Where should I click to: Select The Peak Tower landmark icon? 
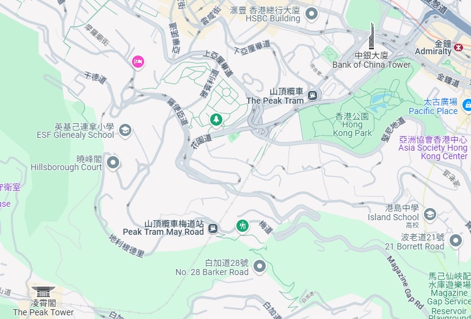(x=43, y=292)
